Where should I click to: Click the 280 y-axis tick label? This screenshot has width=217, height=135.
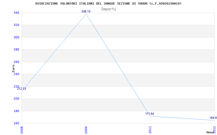click(16, 50)
